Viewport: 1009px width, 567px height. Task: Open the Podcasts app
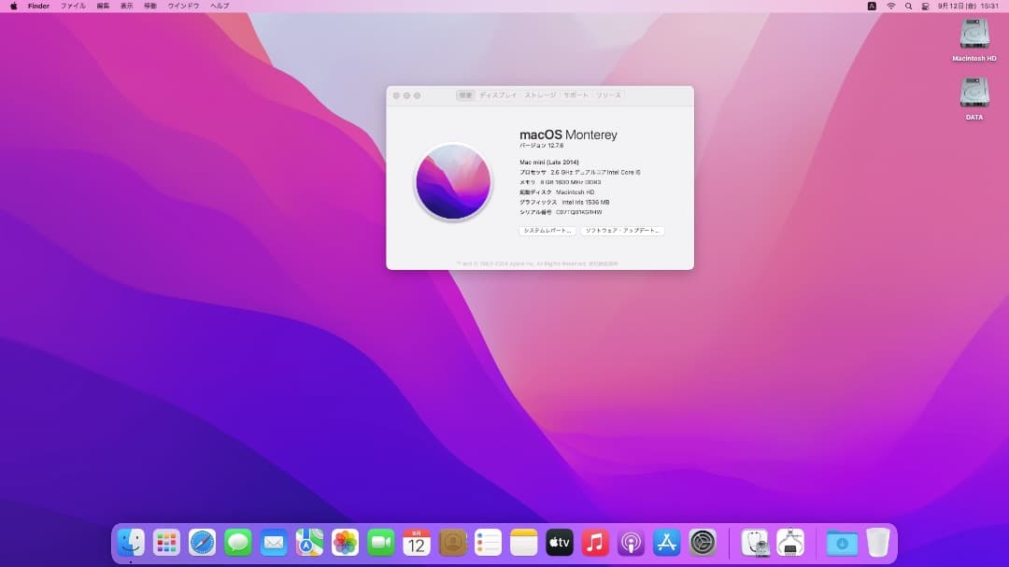click(x=631, y=542)
